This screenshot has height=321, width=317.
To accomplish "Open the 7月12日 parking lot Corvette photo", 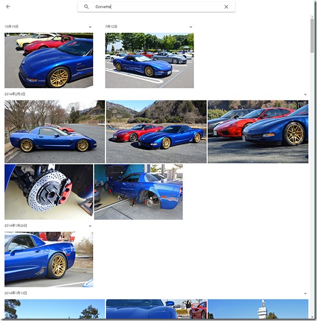I will pos(149,60).
